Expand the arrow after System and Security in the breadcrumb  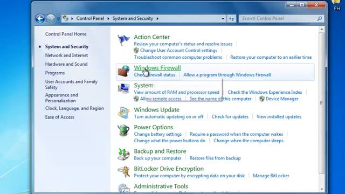click(x=157, y=19)
